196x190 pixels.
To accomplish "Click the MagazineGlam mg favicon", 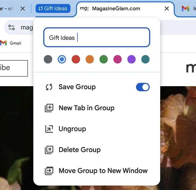I will [x=85, y=9].
